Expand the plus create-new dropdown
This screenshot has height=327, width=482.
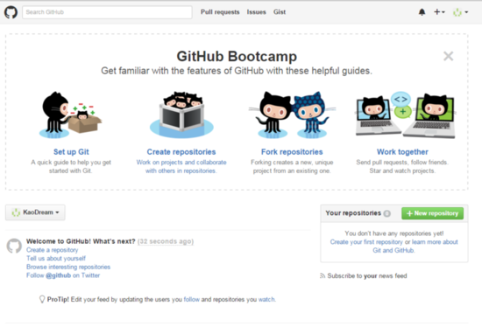coord(439,12)
